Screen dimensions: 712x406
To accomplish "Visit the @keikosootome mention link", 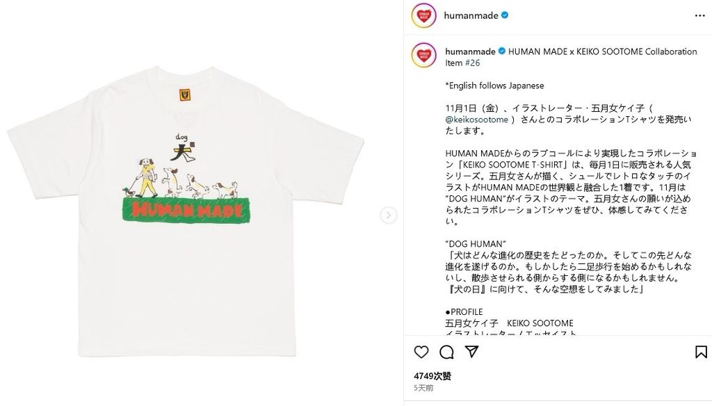I will coord(477,120).
